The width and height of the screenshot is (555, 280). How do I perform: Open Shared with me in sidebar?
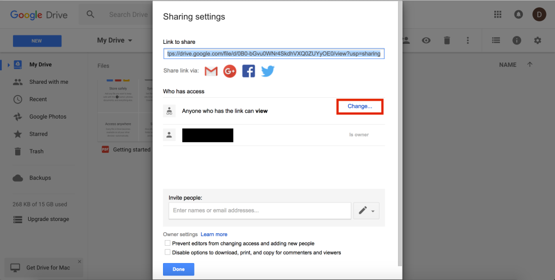[49, 82]
